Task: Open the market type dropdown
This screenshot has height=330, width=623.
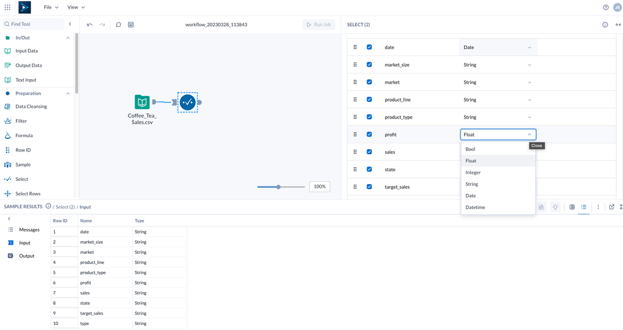Action: tap(498, 82)
